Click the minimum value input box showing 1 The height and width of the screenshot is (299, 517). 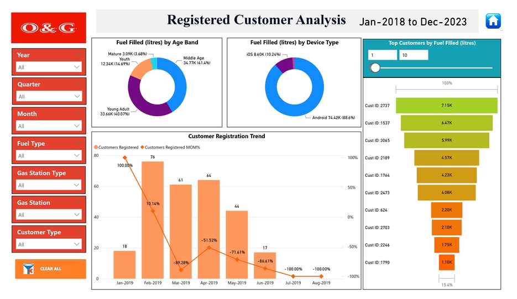coord(383,55)
